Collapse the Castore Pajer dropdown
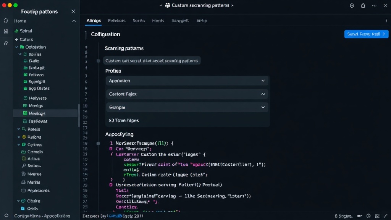The width and height of the screenshot is (391, 220). (x=187, y=94)
